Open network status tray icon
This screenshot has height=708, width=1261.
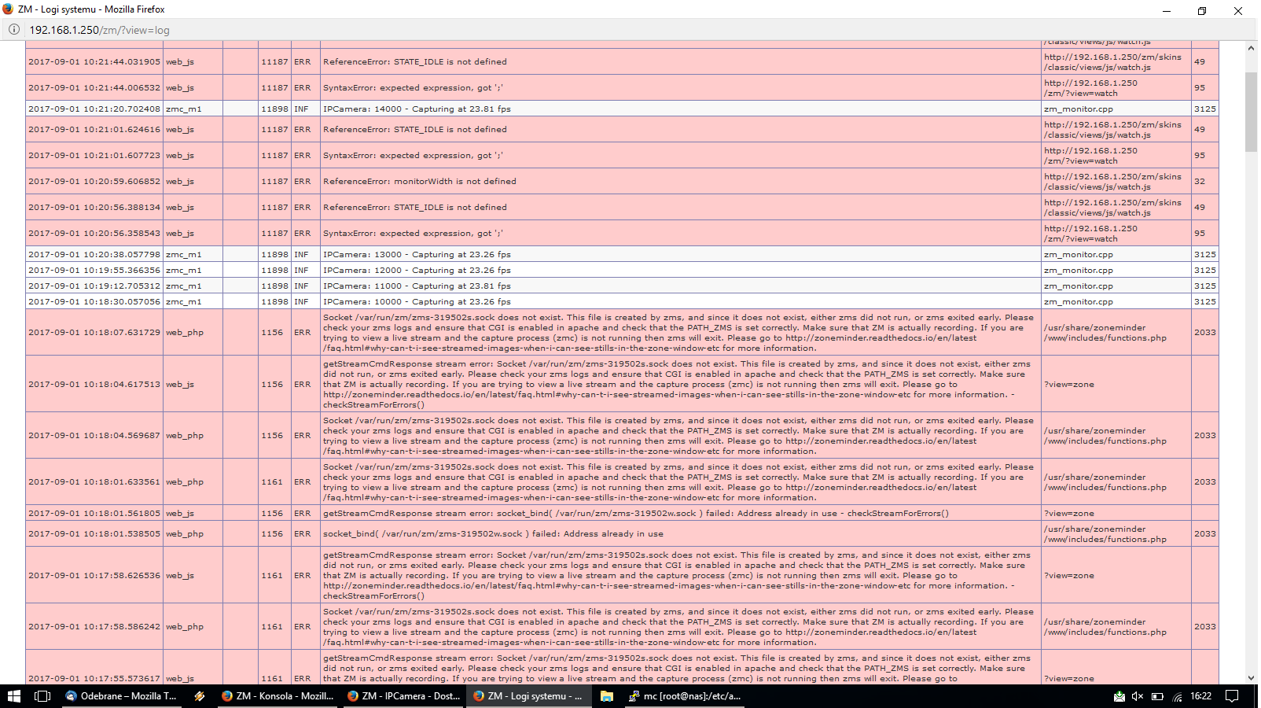(x=1177, y=696)
